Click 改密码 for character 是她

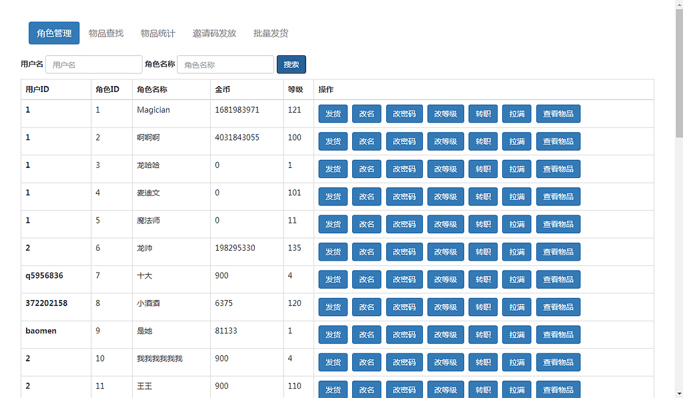coord(404,335)
